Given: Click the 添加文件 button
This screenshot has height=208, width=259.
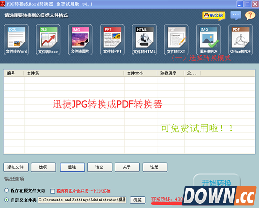Looking at the screenshot, I should [16, 167].
